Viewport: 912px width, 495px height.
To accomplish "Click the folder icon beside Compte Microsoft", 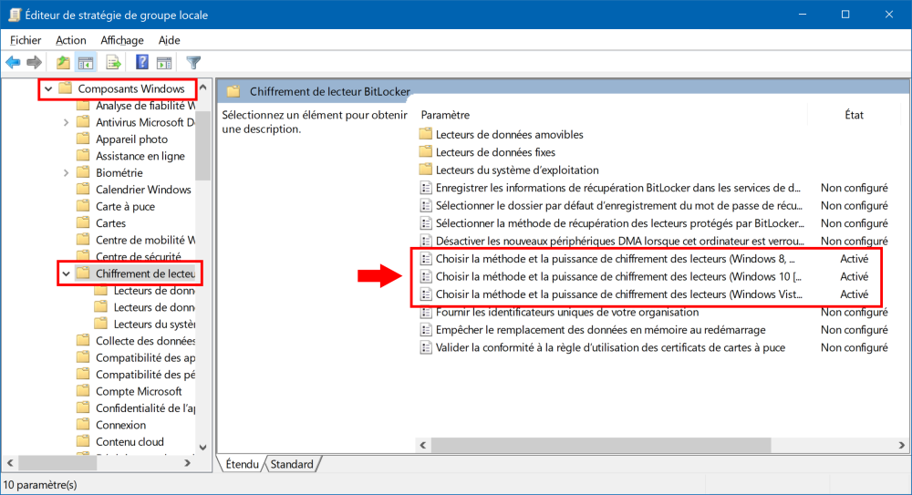I will tap(84, 391).
